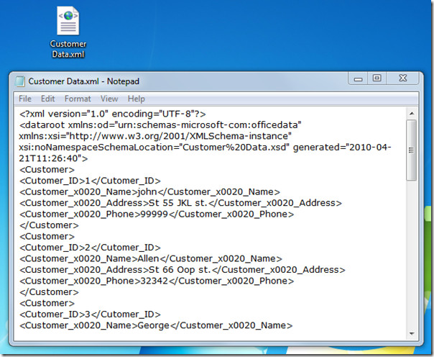The image size is (434, 357).
Task: Click the xsi:noNamespaceSchemaLocation line
Action: (x=205, y=147)
